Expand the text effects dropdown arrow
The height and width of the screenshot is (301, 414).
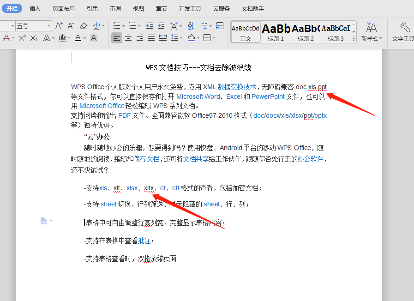[53, 38]
